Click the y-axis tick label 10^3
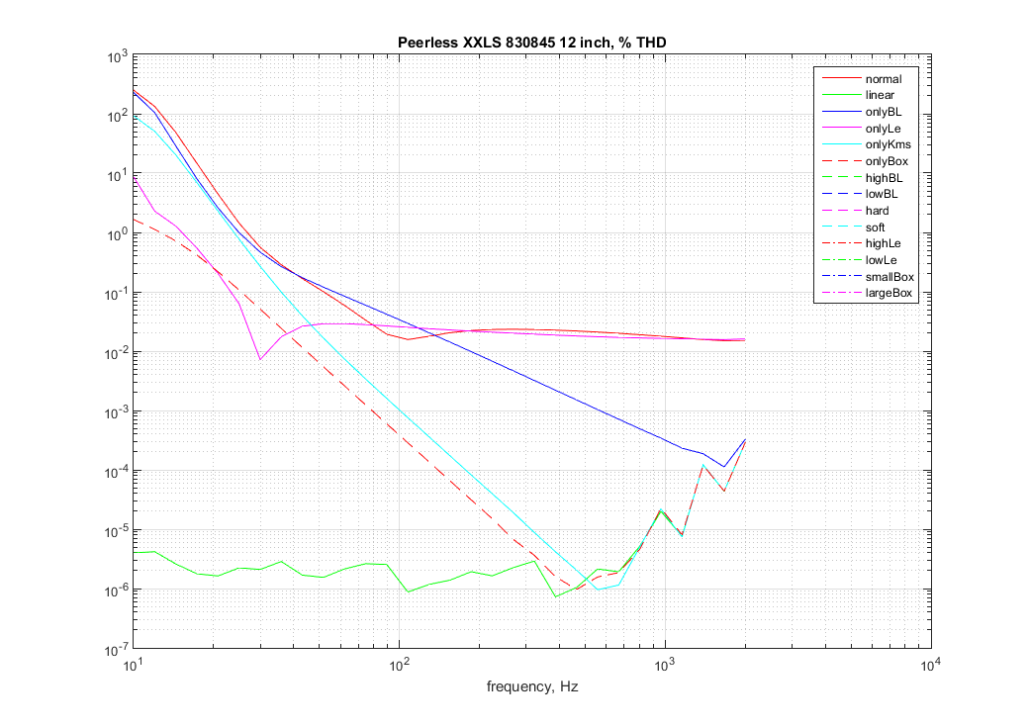Viewport: 1029px width, 728px height. [x=117, y=57]
